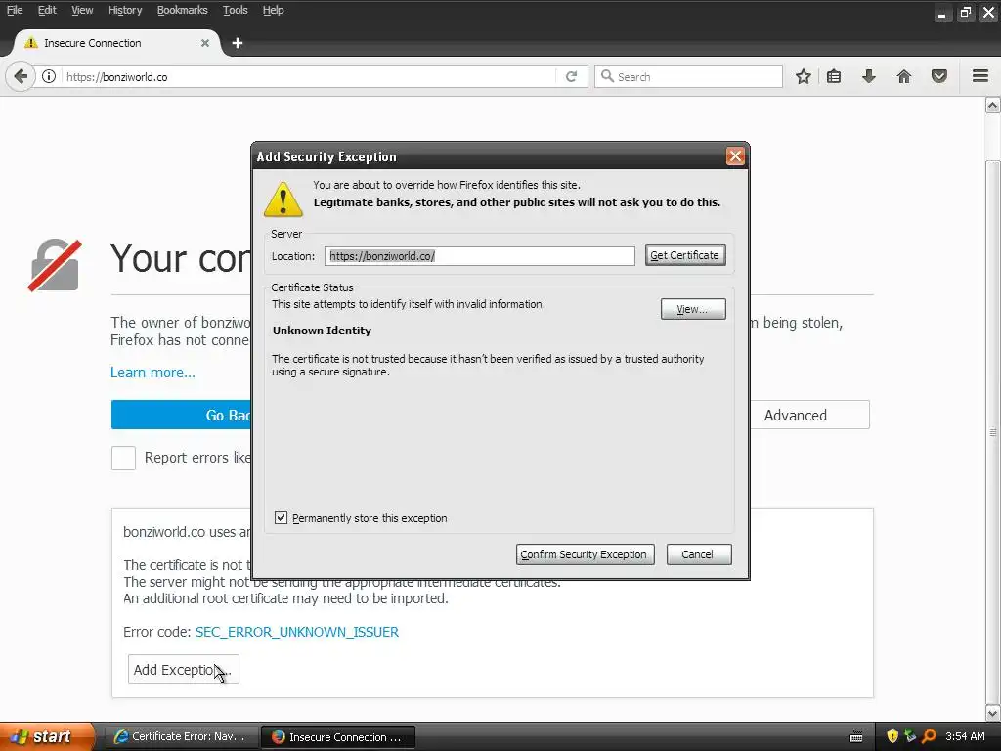This screenshot has height=751, width=1001.
Task: Go to the Home page icon
Action: point(904,76)
